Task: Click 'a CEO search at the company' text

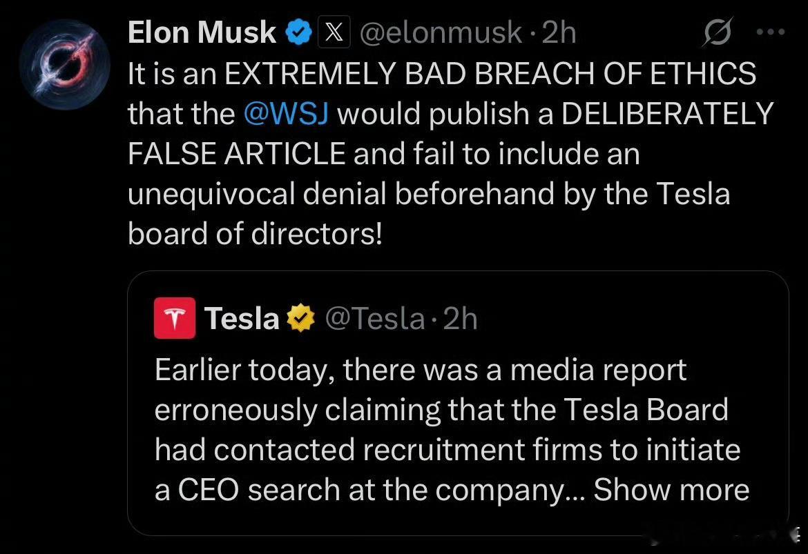Action: tap(369, 490)
